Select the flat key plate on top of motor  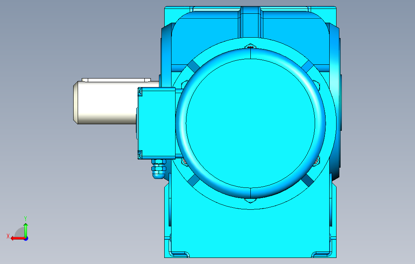[x=116, y=80]
